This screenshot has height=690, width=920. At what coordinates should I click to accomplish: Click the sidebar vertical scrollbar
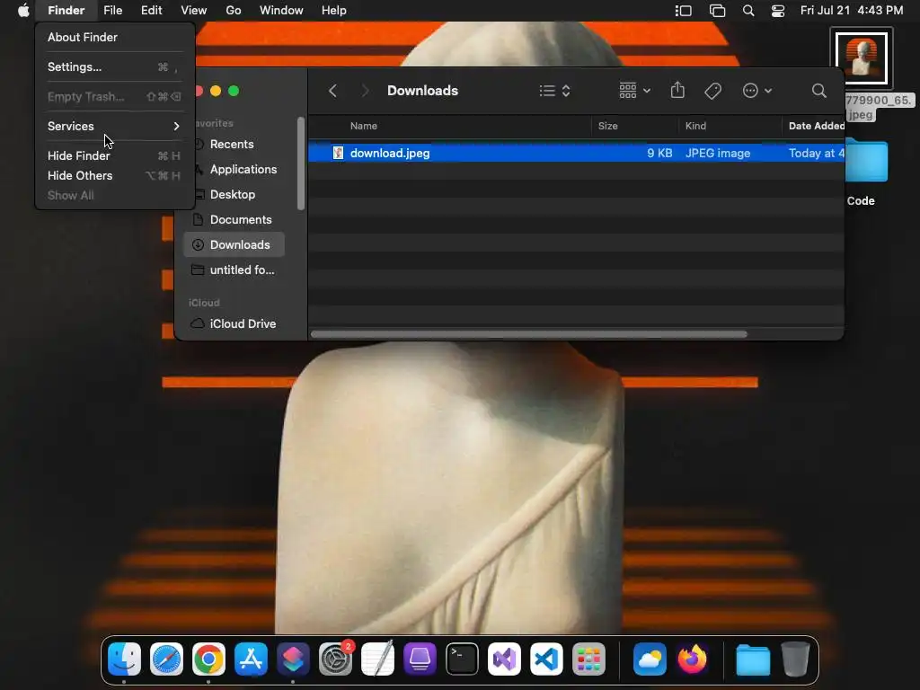pos(301,164)
